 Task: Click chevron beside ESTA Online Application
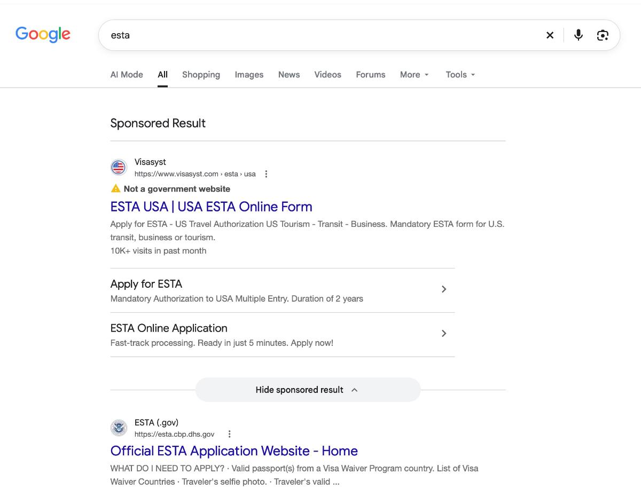[x=444, y=334]
